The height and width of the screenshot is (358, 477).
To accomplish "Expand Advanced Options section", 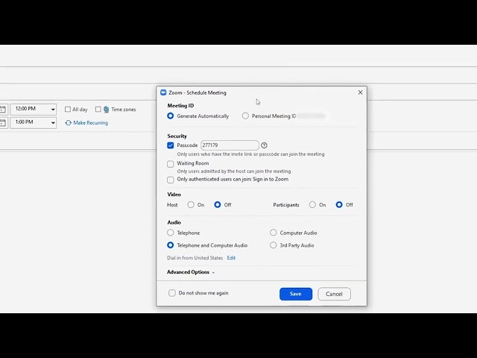I will pyautogui.click(x=191, y=272).
